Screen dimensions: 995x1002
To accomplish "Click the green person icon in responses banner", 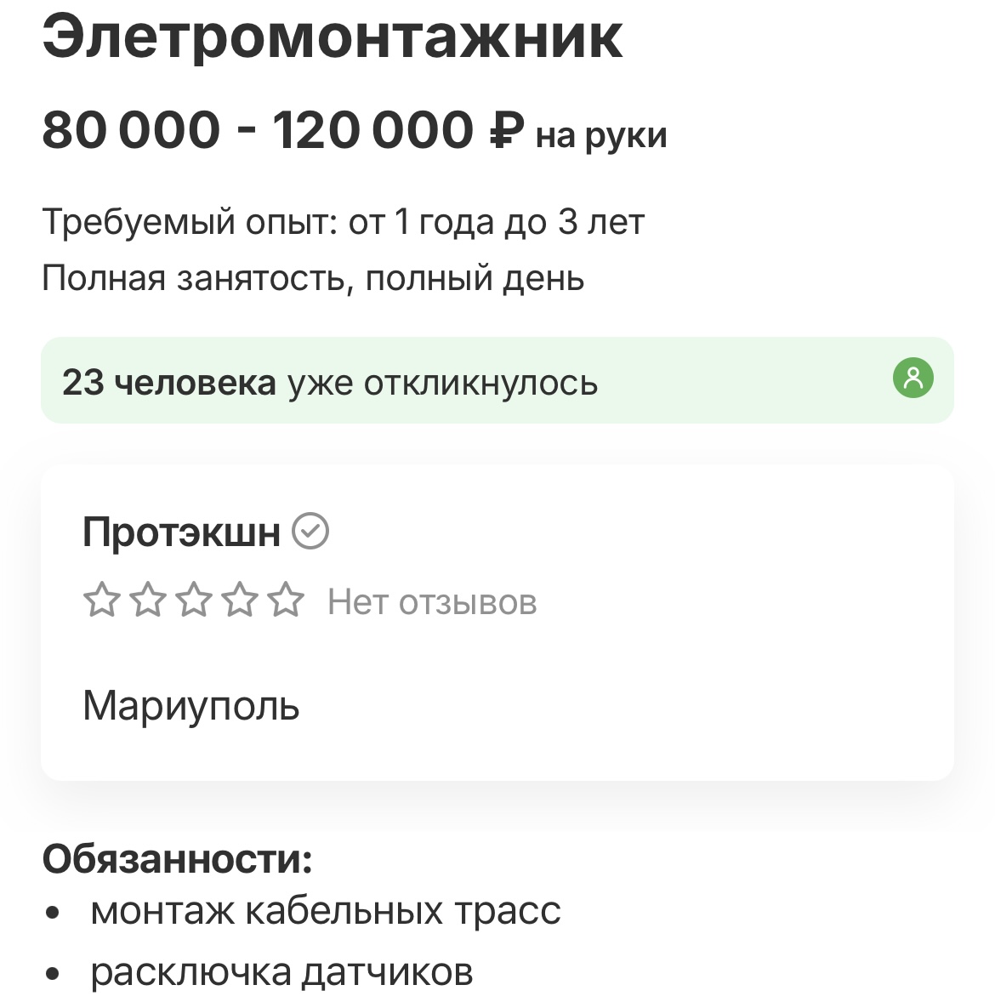I will 913,378.
